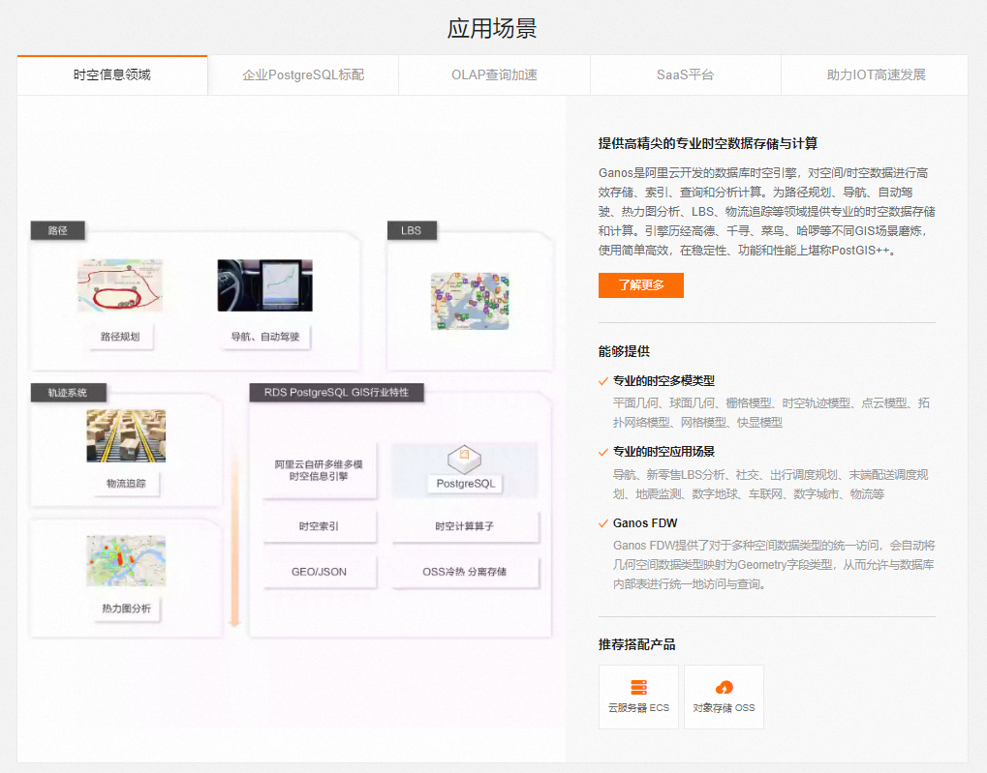
Task: Click the 专业的时空应用场景 title
Action: 664,452
